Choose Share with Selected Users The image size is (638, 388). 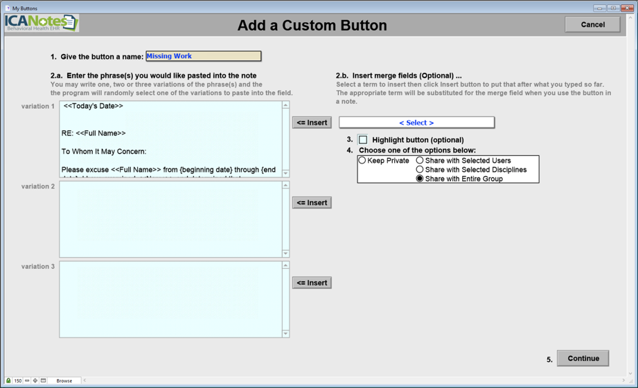click(420, 161)
